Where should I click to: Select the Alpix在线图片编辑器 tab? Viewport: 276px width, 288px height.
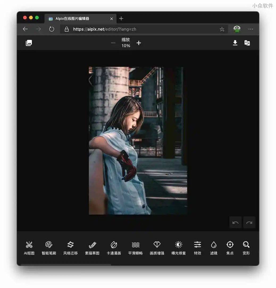pyautogui.click(x=80, y=19)
